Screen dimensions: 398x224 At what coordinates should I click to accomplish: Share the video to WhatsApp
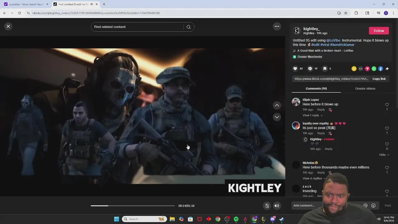pyautogui.click(x=374, y=69)
